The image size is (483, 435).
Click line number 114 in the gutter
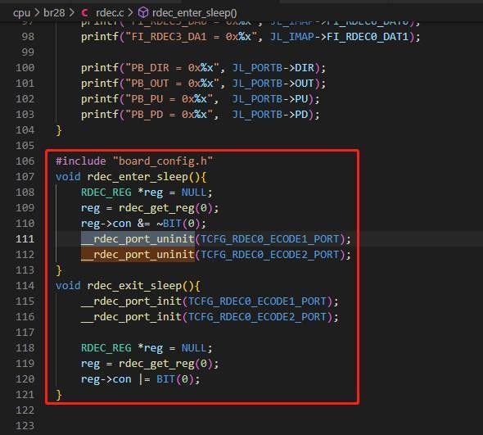coord(25,285)
